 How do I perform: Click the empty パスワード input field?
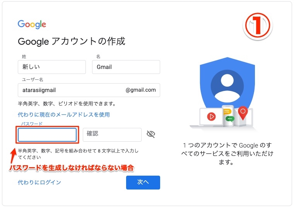47,135
